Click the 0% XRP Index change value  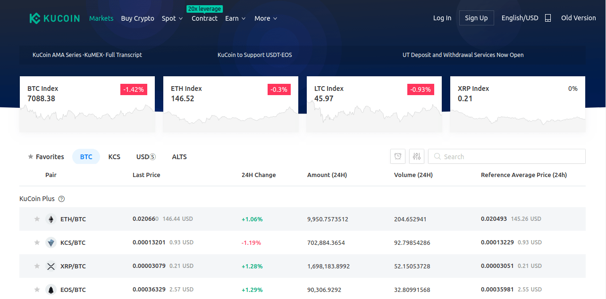point(573,89)
